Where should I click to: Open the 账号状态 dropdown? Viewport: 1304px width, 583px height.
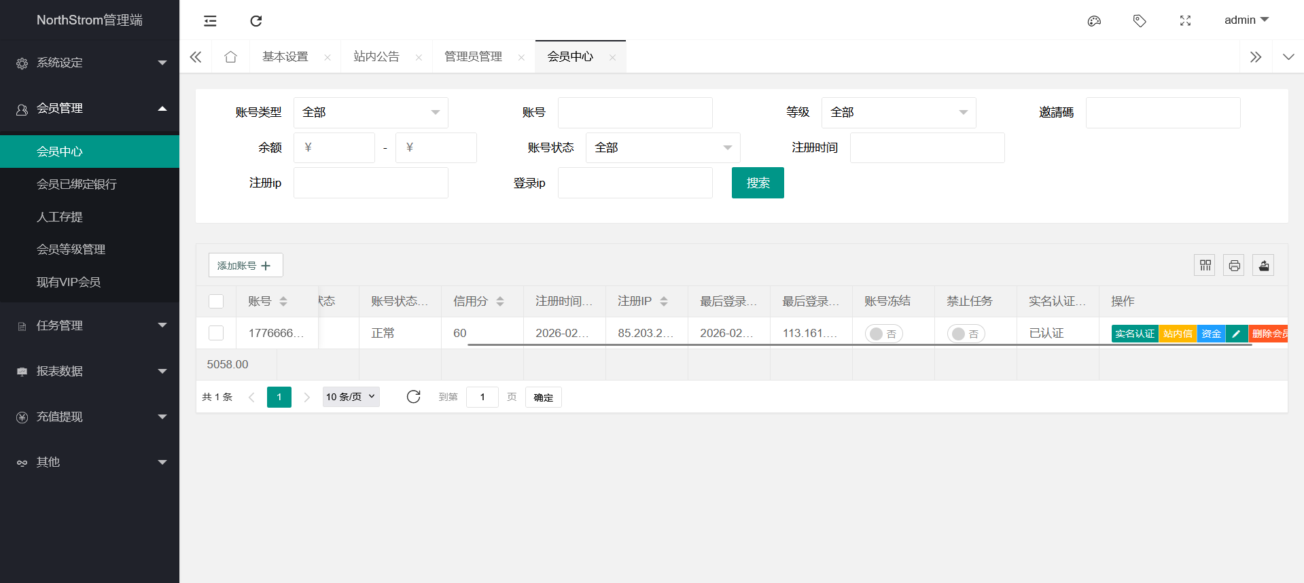[663, 148]
